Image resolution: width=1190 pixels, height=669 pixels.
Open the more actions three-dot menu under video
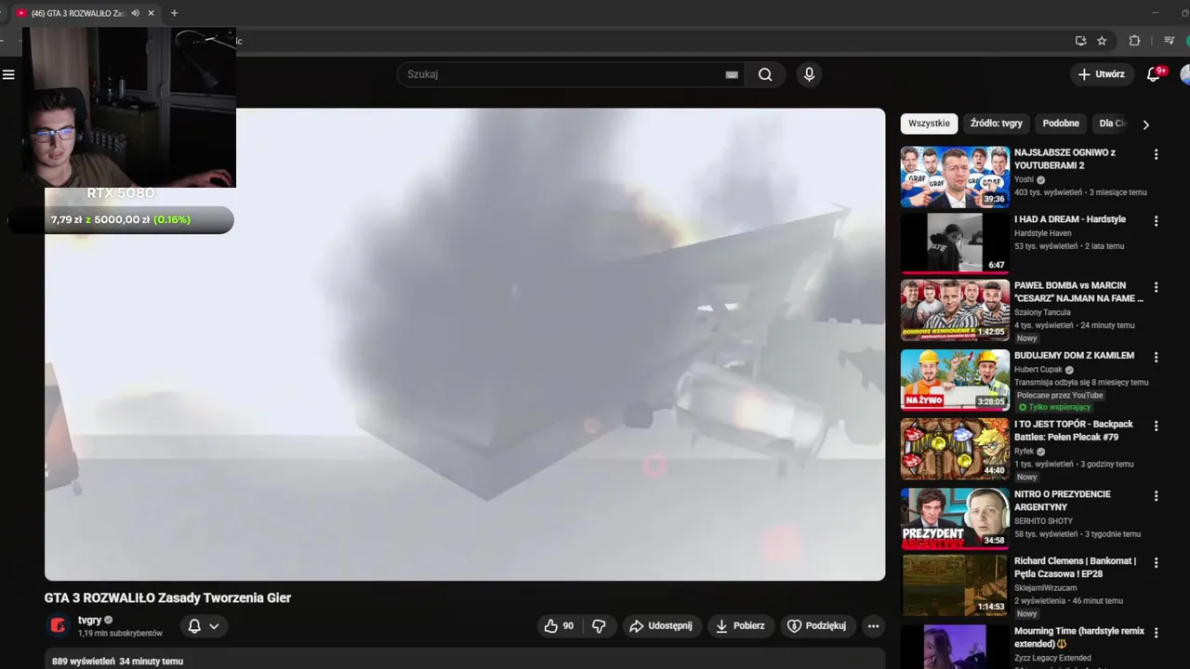coord(873,626)
